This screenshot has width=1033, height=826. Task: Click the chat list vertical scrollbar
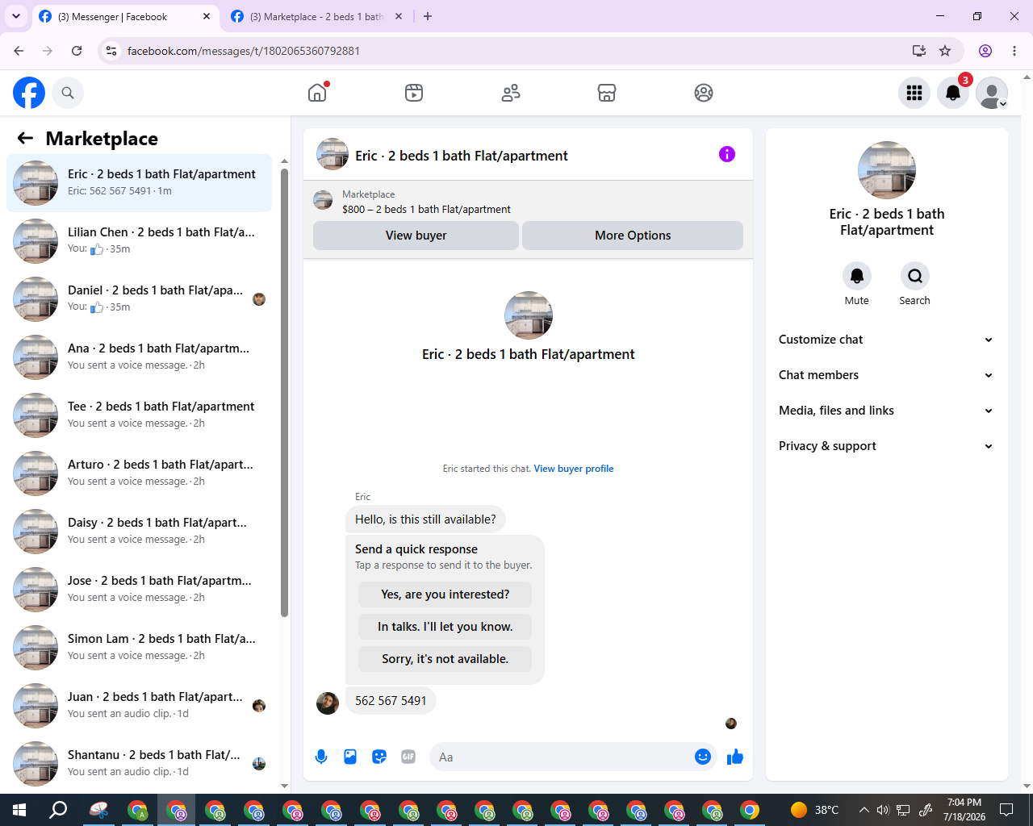click(284, 393)
